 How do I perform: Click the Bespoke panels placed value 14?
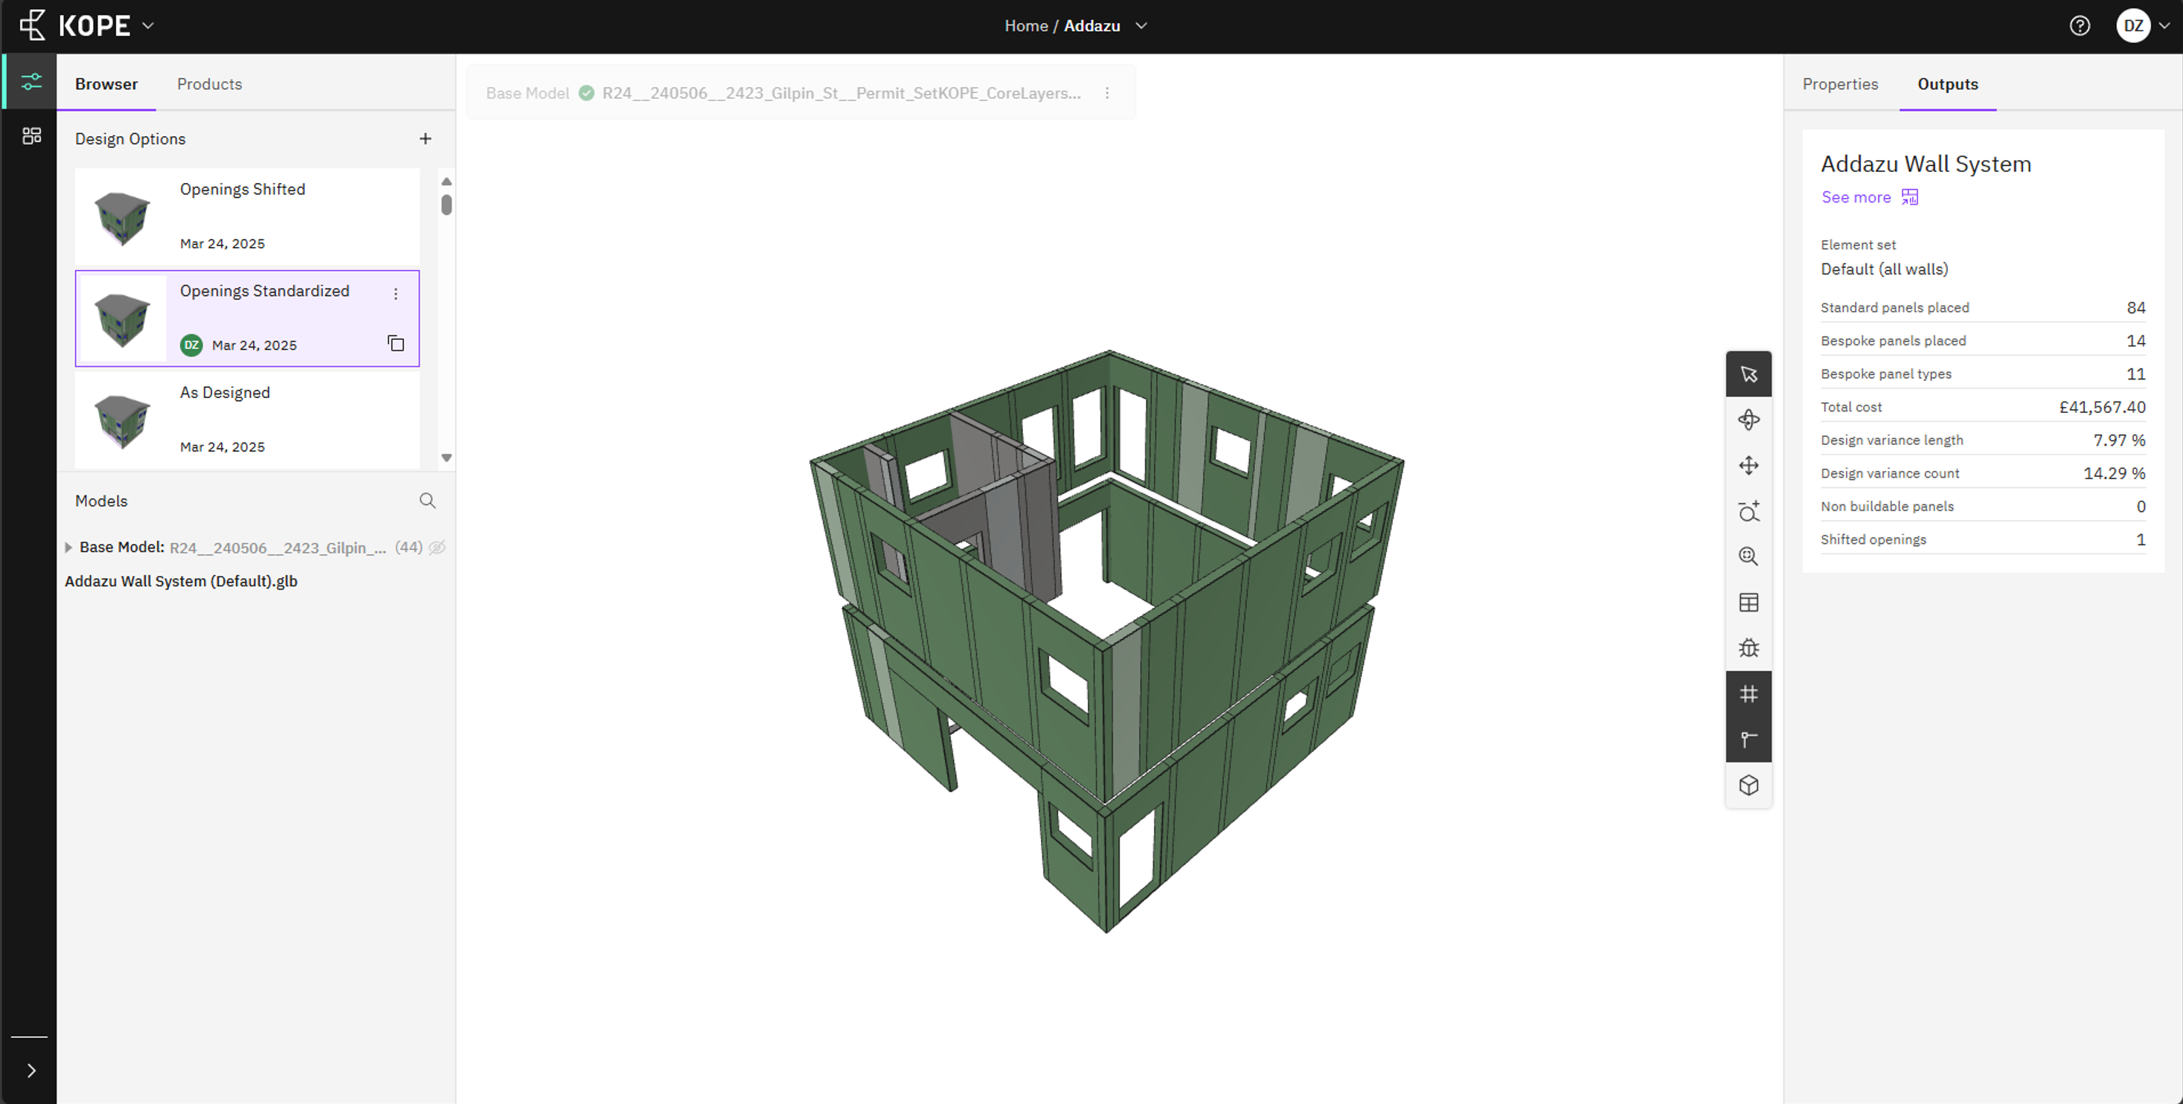2135,341
